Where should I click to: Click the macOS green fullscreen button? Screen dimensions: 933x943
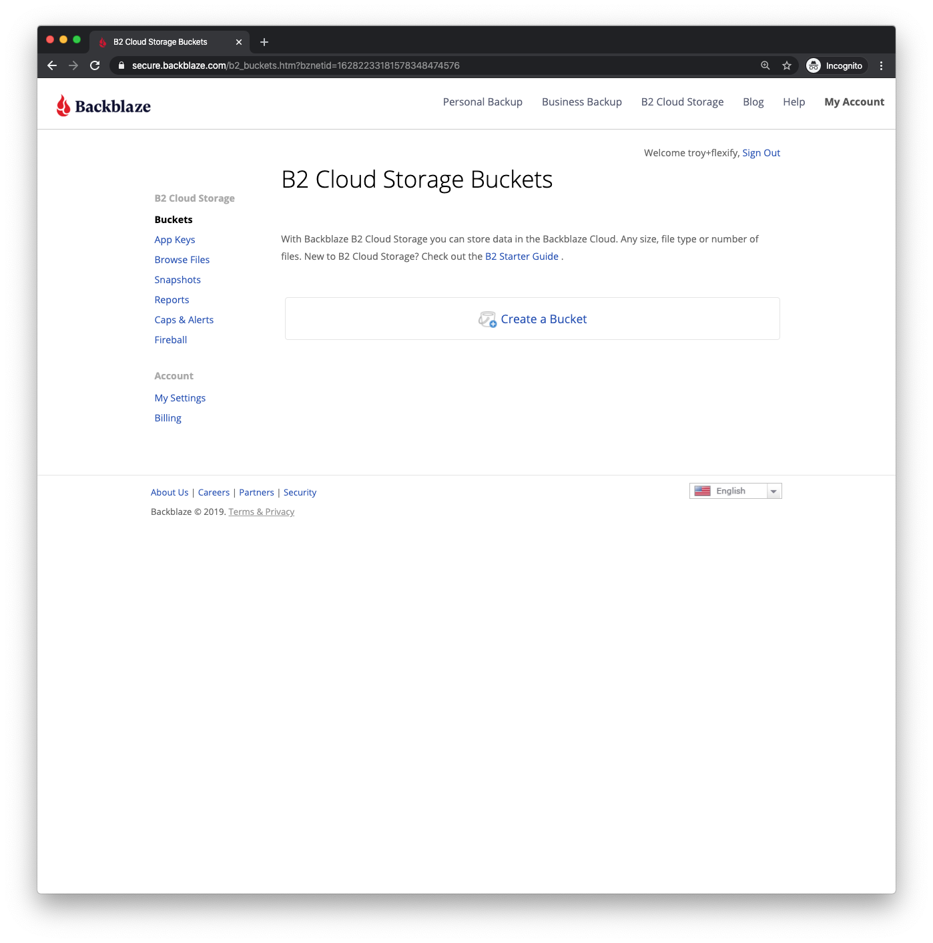pos(77,40)
